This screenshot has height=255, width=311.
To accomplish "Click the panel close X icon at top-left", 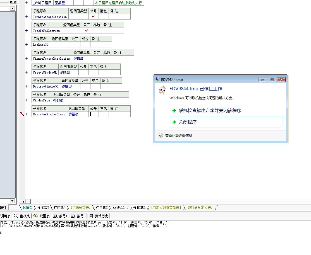I will tap(15, 2).
